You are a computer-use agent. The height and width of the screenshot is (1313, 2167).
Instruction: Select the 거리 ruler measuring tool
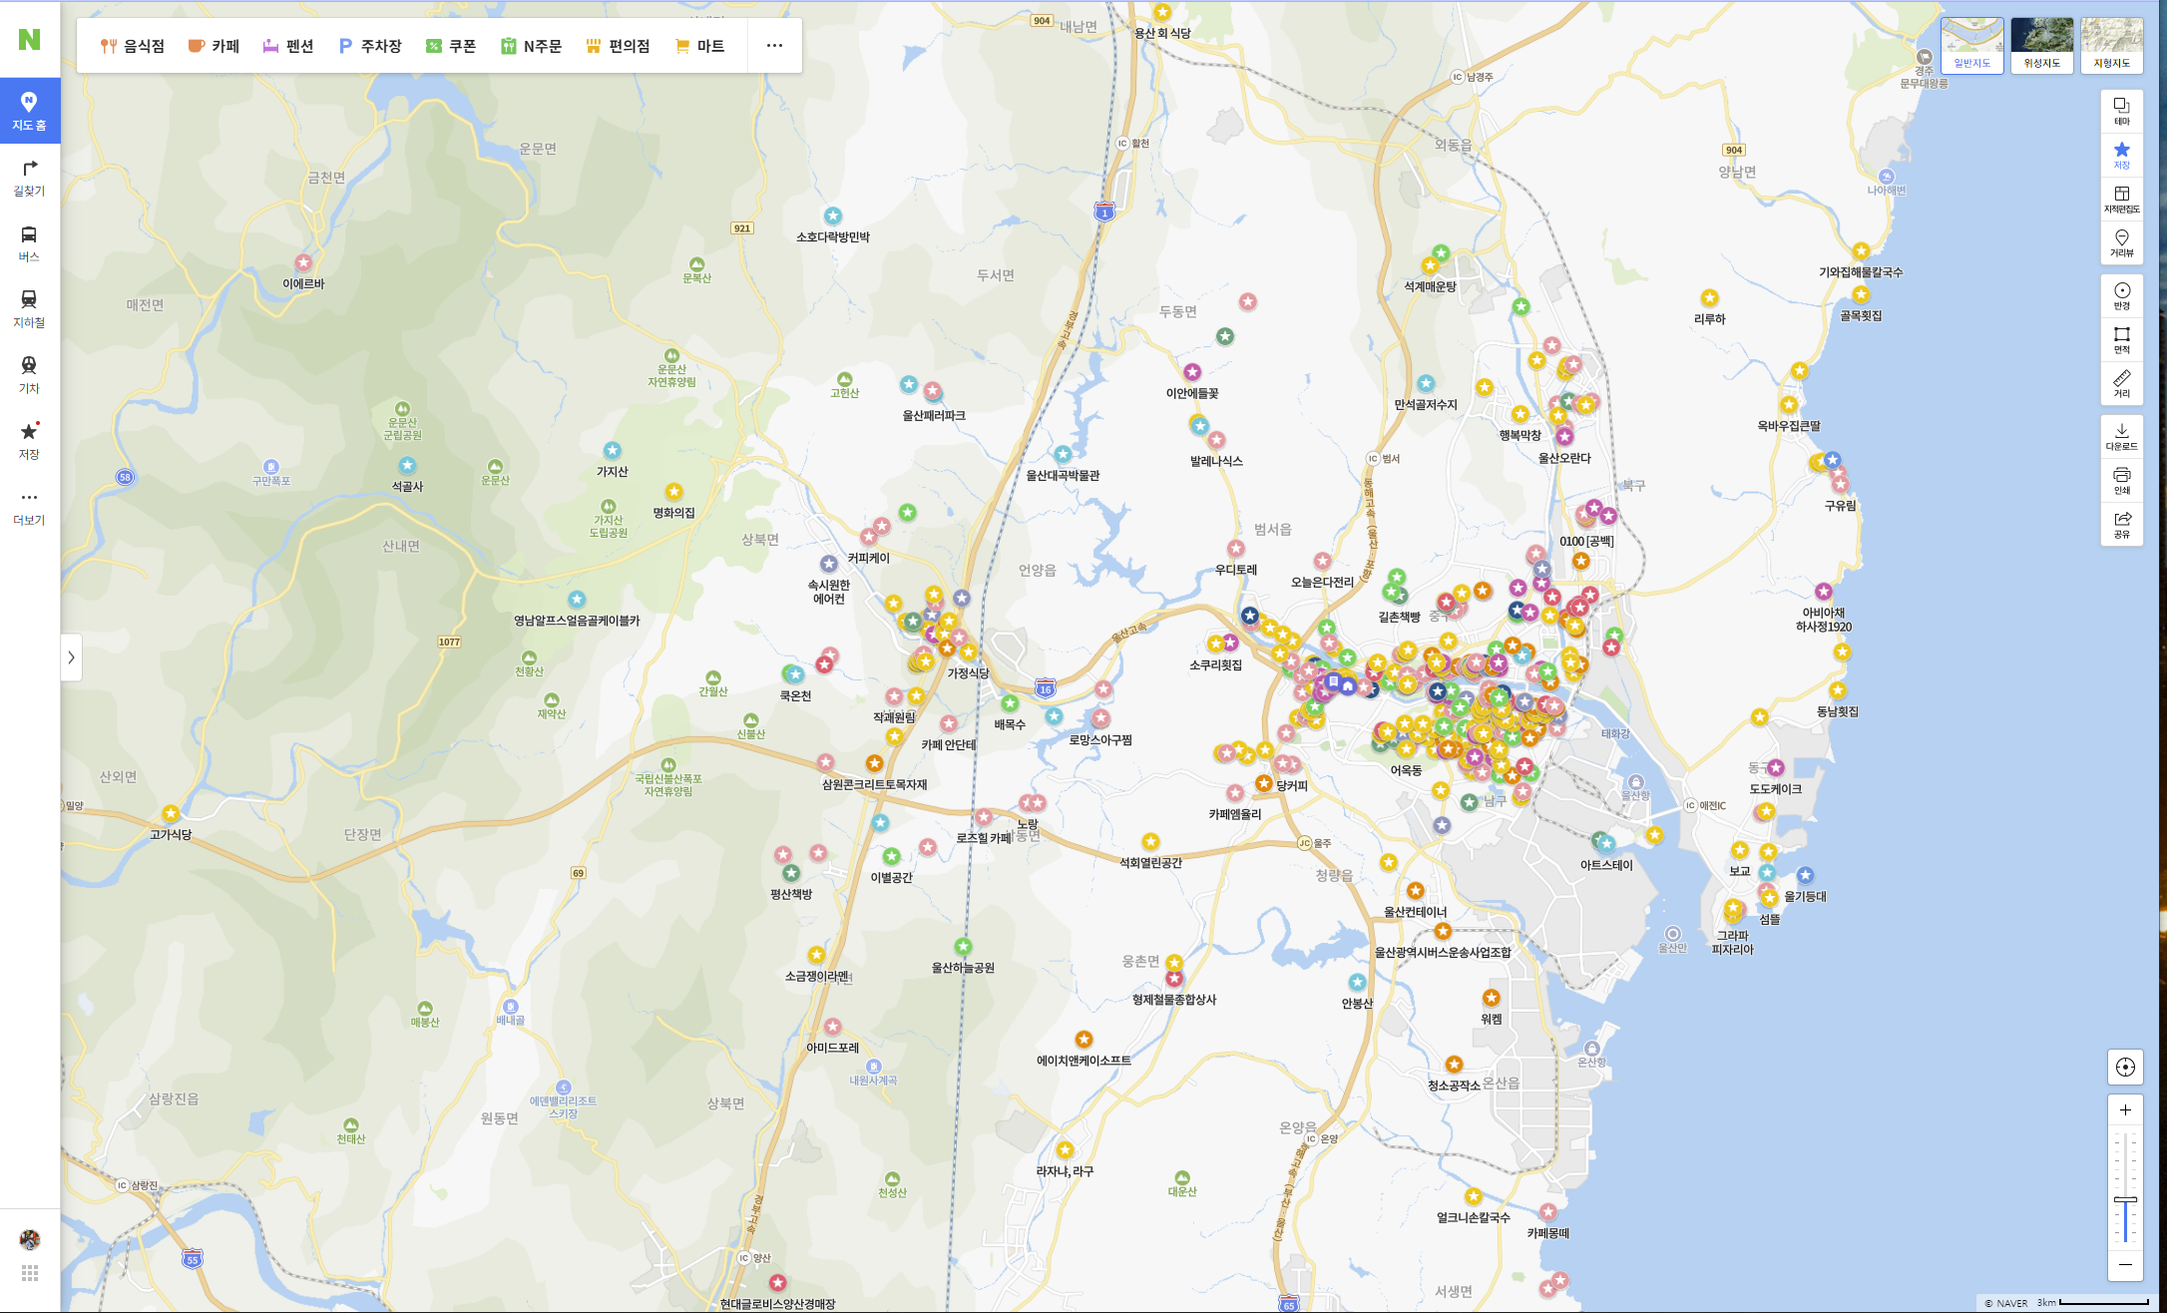coord(2121,382)
